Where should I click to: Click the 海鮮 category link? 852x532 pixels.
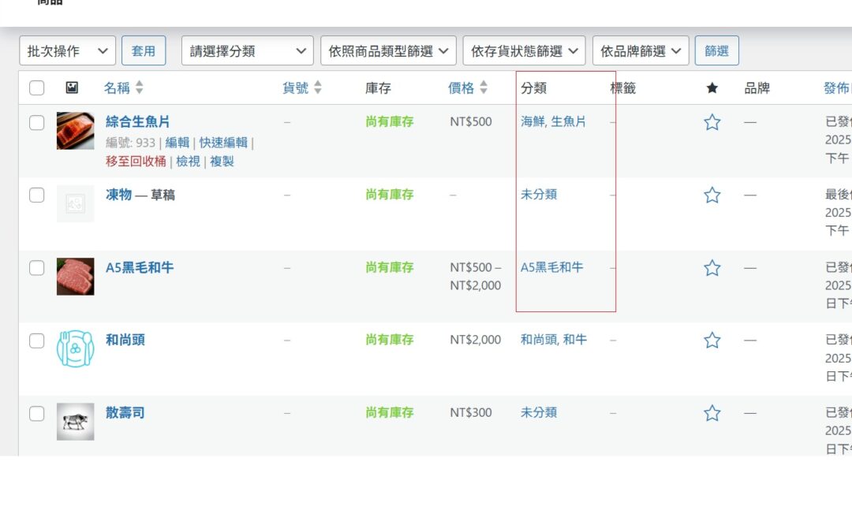point(532,121)
